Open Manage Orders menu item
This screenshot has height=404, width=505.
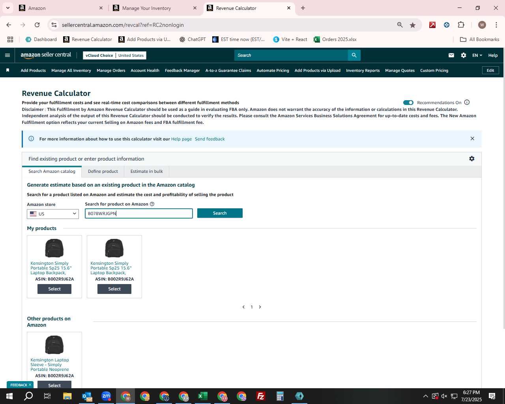tap(111, 70)
